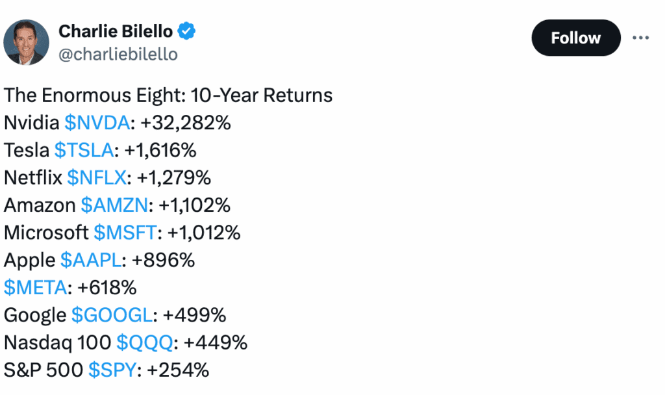665x395 pixels.
Task: Follow Charlie Bilello's account
Action: (x=576, y=38)
